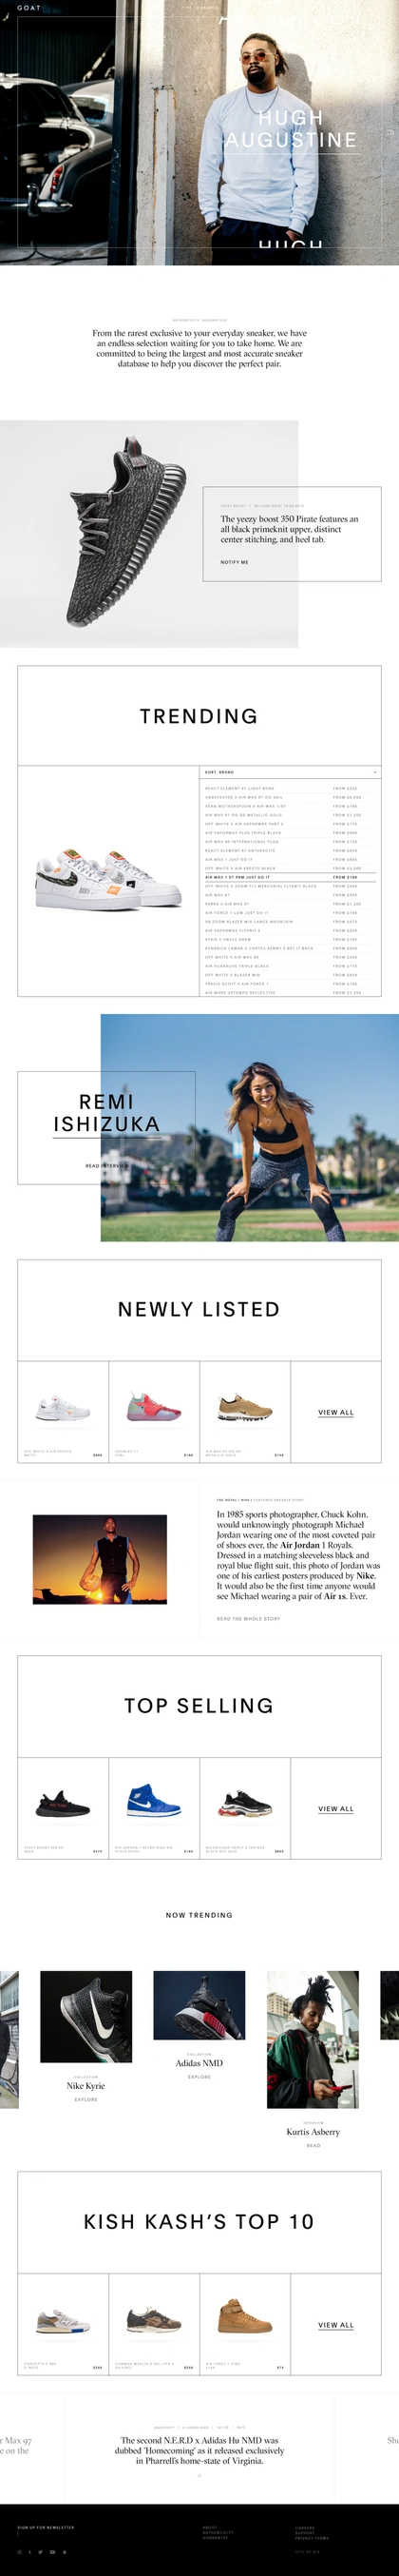Explore the Nike Kyrie collection thumbnail

point(85,2016)
